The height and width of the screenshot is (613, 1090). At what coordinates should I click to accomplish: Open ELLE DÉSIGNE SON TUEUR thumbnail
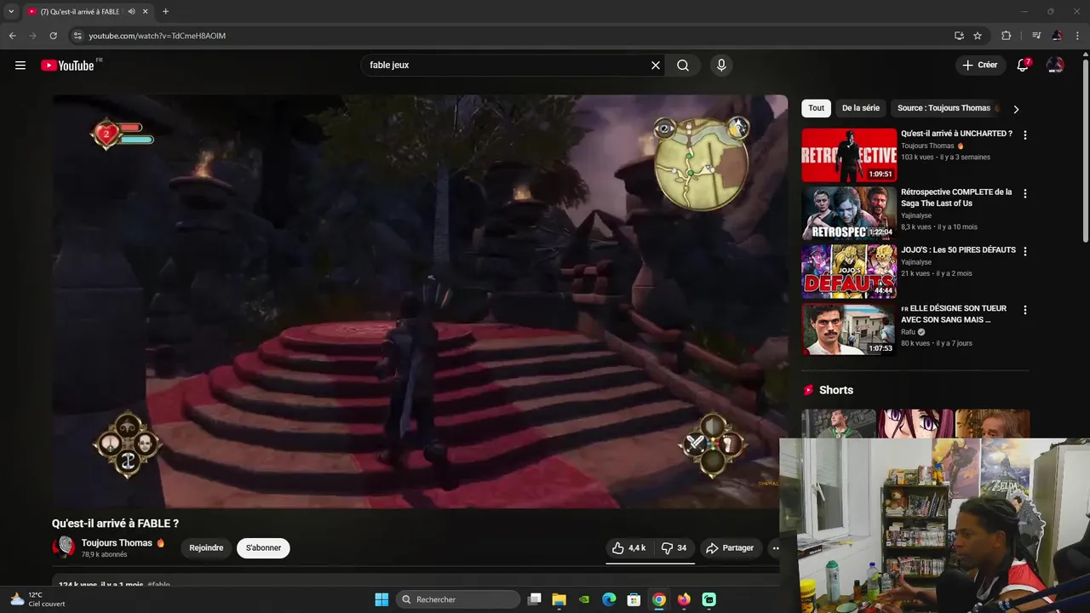(x=849, y=329)
